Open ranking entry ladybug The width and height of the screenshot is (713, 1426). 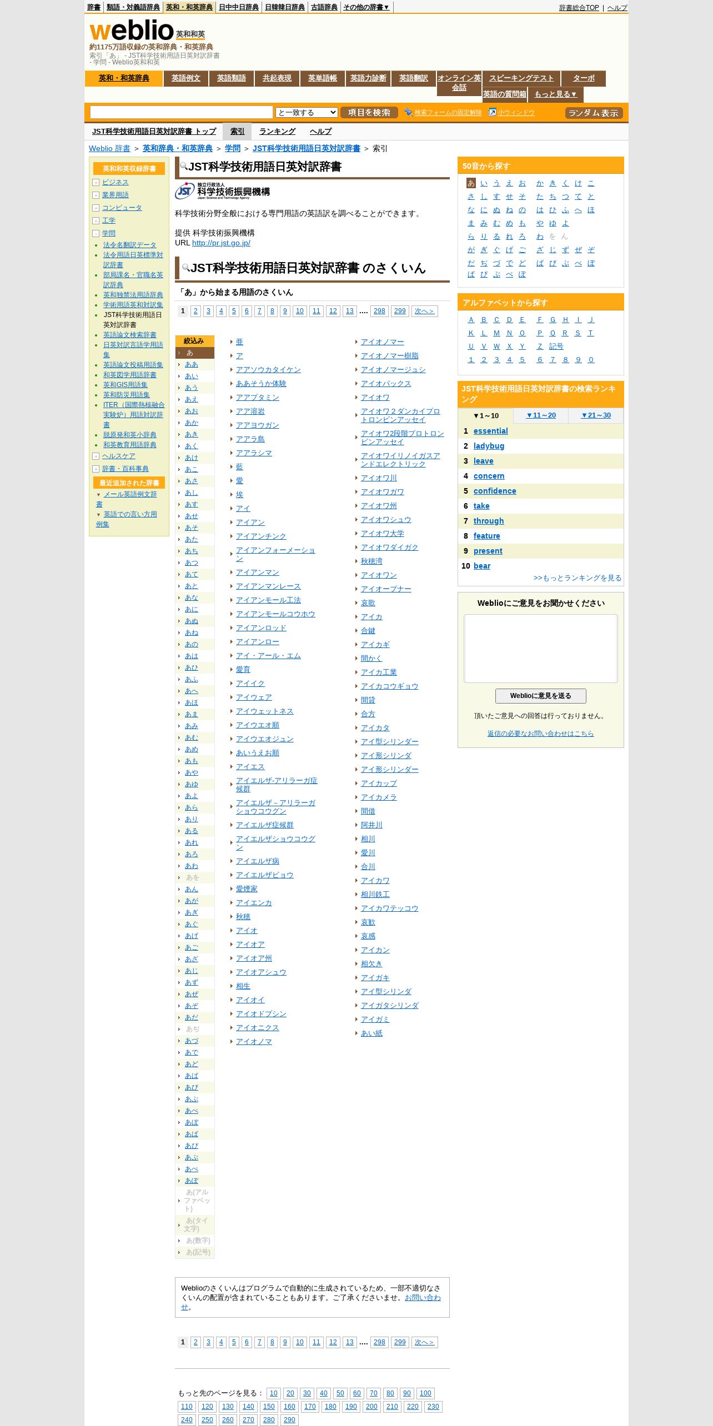click(x=489, y=446)
